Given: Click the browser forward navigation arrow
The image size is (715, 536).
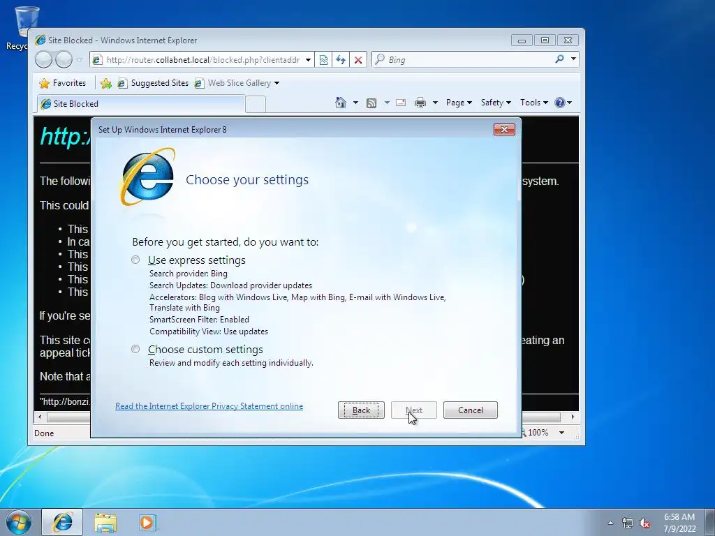Looking at the screenshot, I should [64, 60].
